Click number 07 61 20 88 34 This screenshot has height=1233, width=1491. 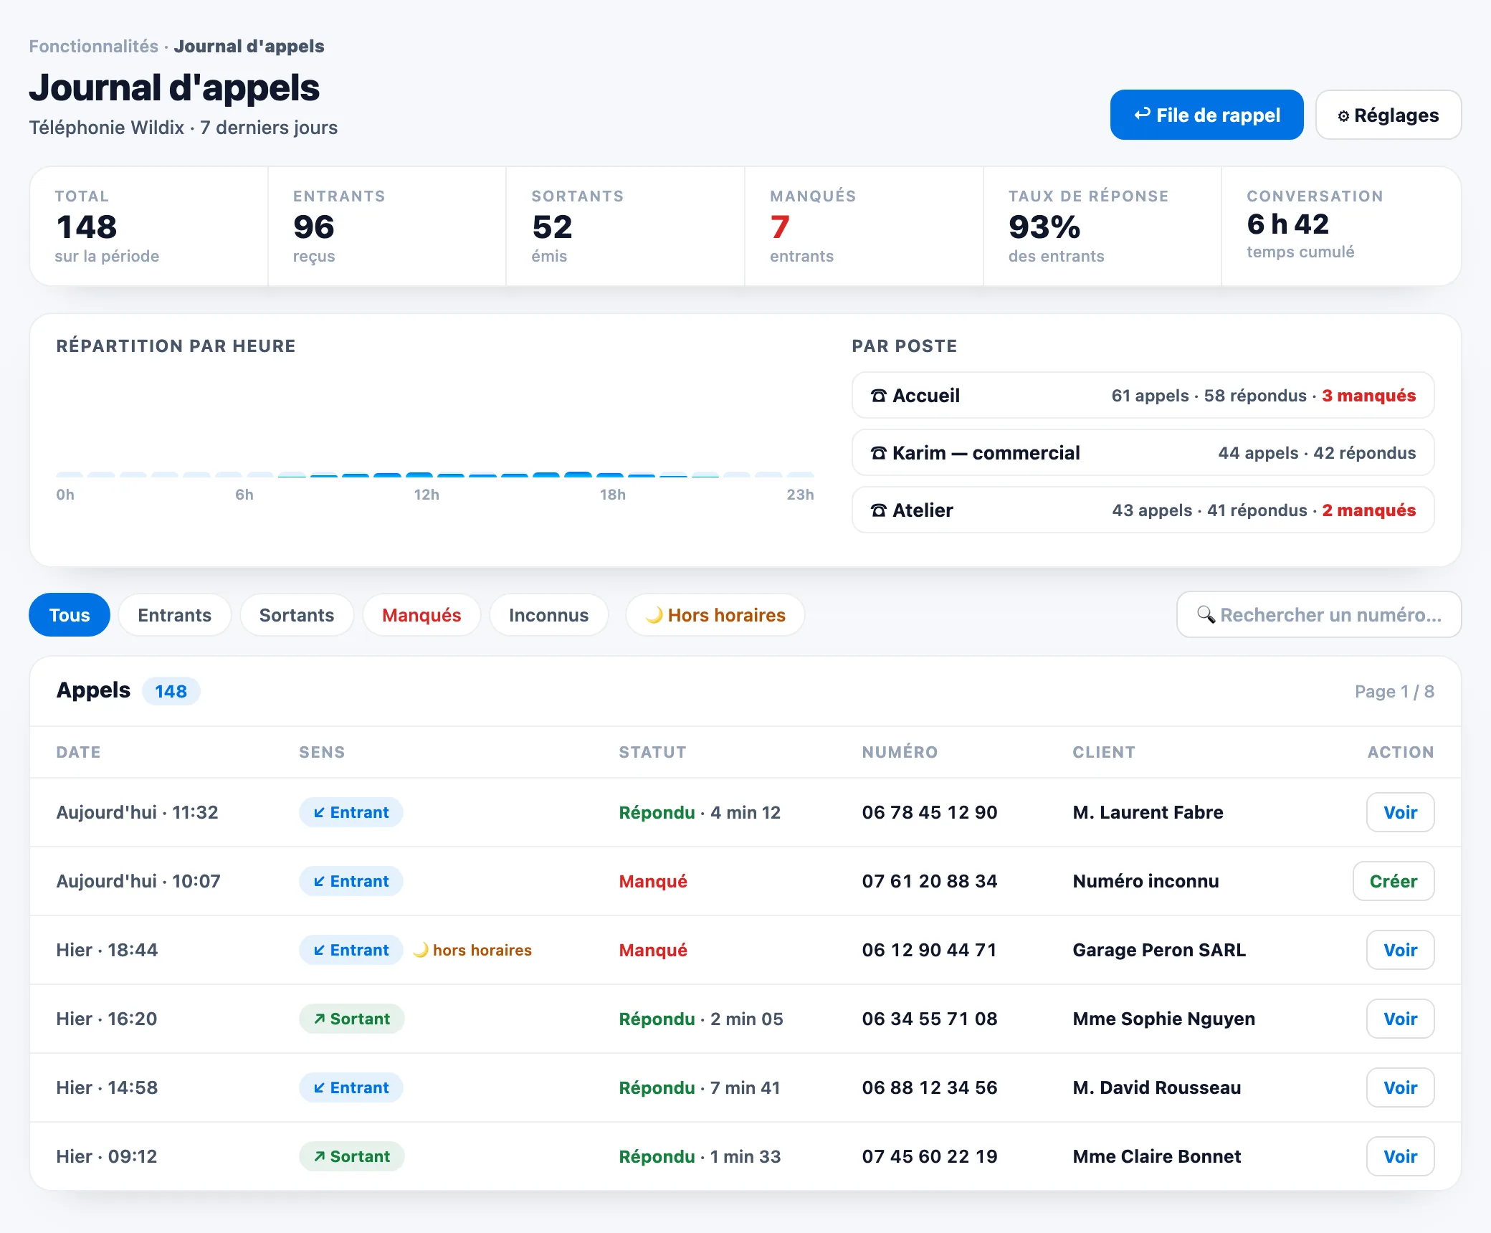pos(930,881)
